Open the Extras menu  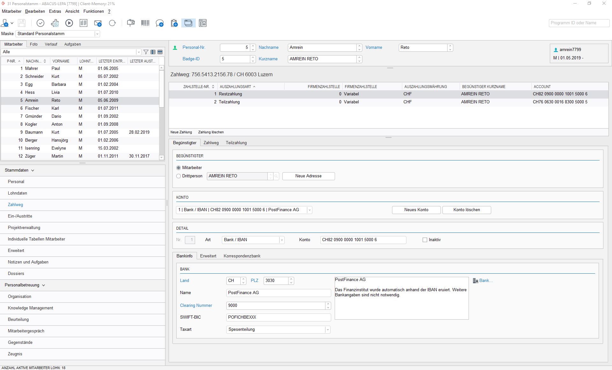(x=55, y=11)
